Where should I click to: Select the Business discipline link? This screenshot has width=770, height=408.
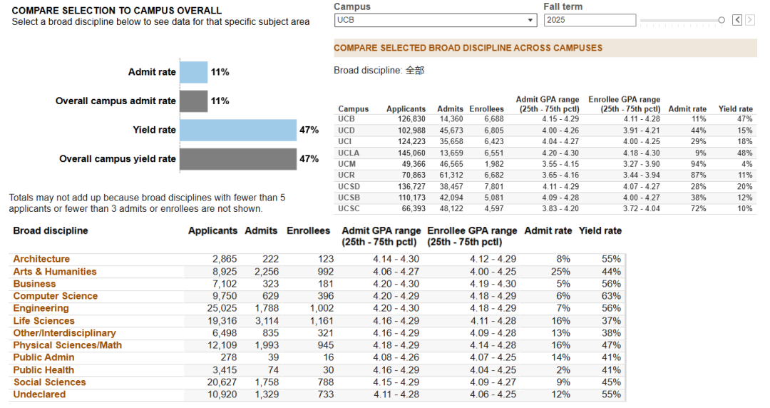coord(34,284)
